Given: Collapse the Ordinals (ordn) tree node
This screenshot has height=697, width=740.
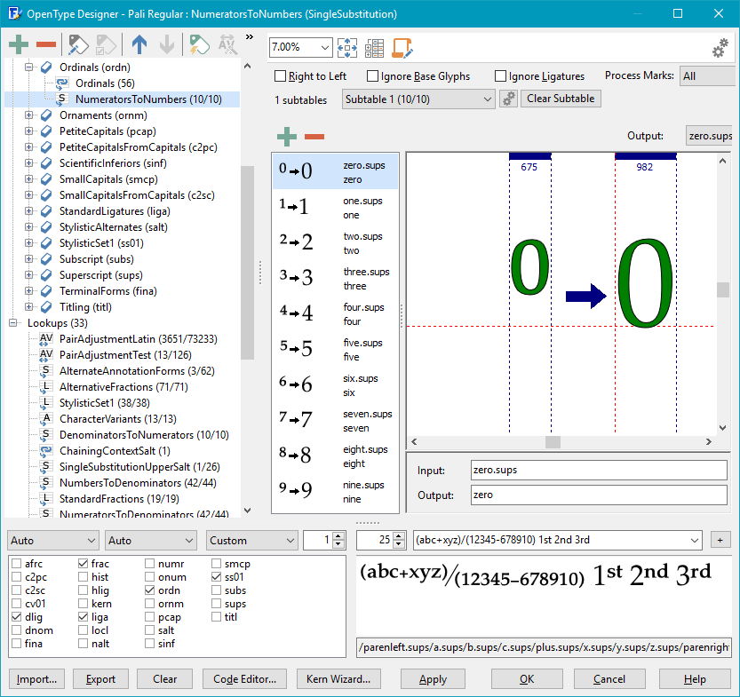Looking at the screenshot, I should coord(28,67).
